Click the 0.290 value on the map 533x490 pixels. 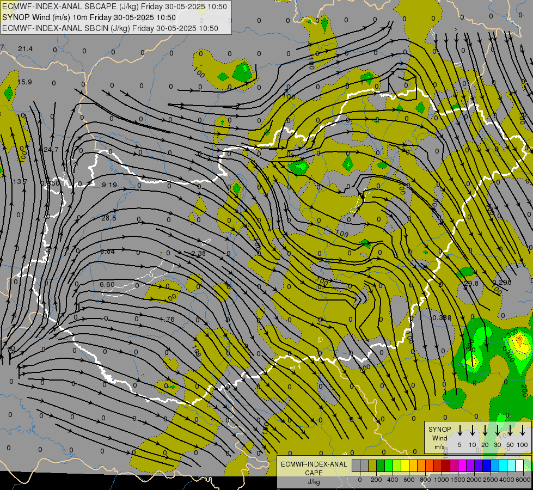coord(502,282)
